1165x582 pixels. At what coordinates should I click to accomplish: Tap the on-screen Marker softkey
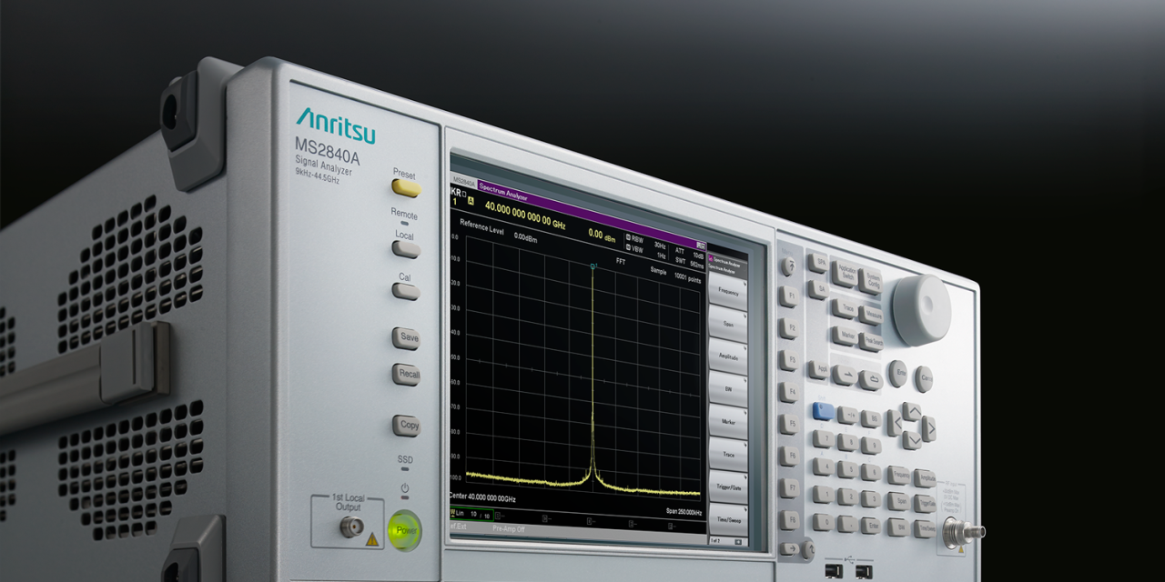[728, 423]
